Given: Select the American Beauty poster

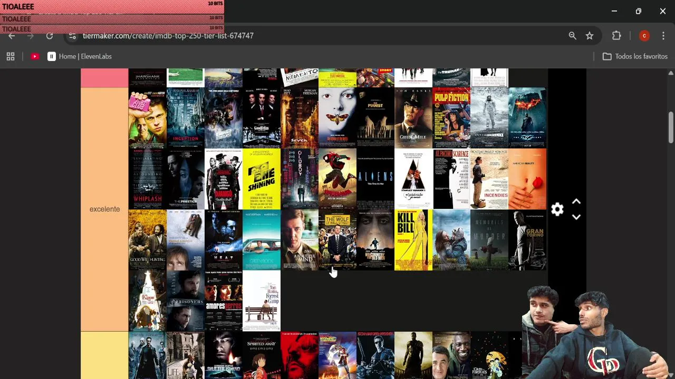Looking at the screenshot, I should click(527, 179).
